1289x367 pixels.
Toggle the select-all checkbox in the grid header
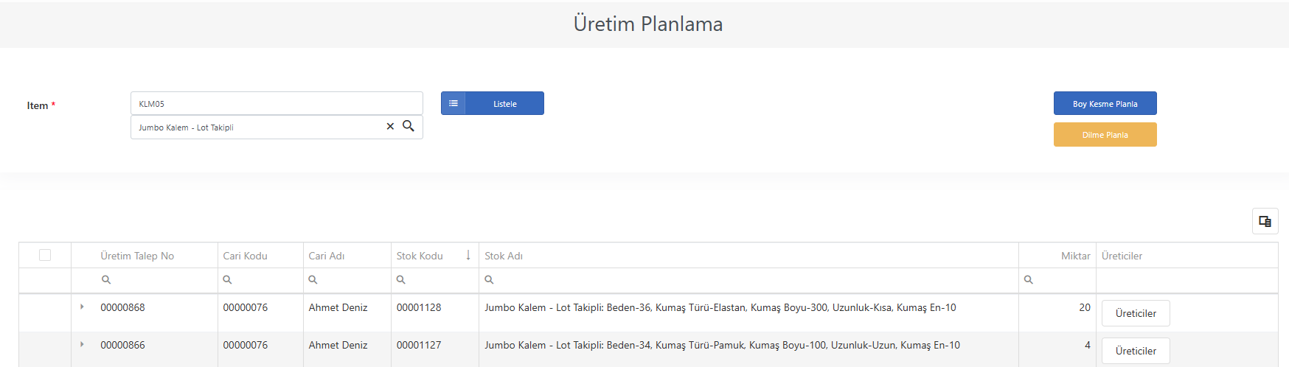pos(45,255)
